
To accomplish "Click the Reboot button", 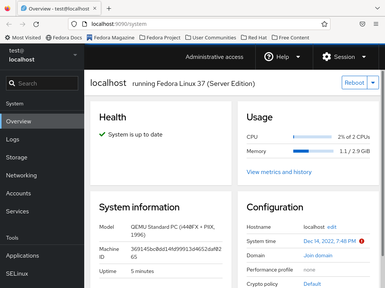I will (354, 82).
